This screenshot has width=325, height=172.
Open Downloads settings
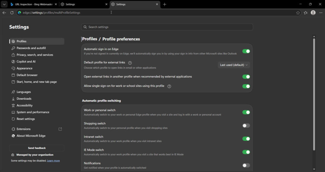click(x=37, y=99)
